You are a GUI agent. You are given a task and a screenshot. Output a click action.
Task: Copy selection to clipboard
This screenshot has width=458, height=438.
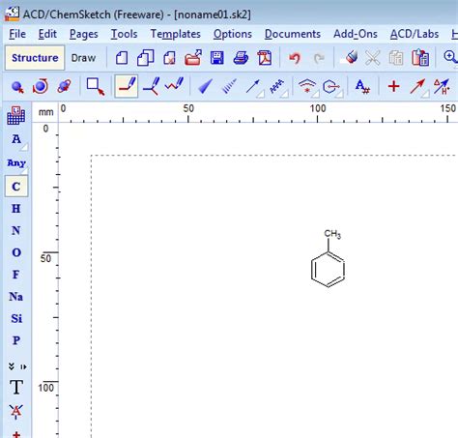click(x=396, y=58)
